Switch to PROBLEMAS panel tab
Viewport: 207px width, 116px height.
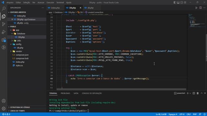click(65, 93)
